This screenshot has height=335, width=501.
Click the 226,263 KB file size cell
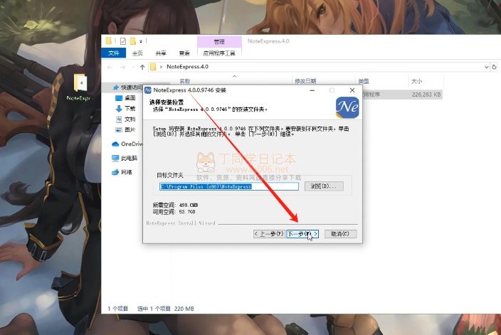(x=426, y=95)
